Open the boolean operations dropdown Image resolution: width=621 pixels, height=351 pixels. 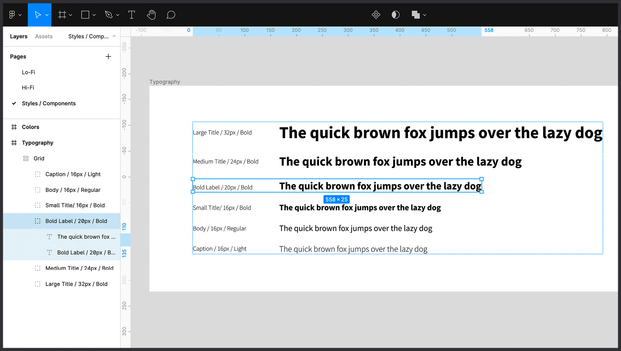(x=425, y=15)
